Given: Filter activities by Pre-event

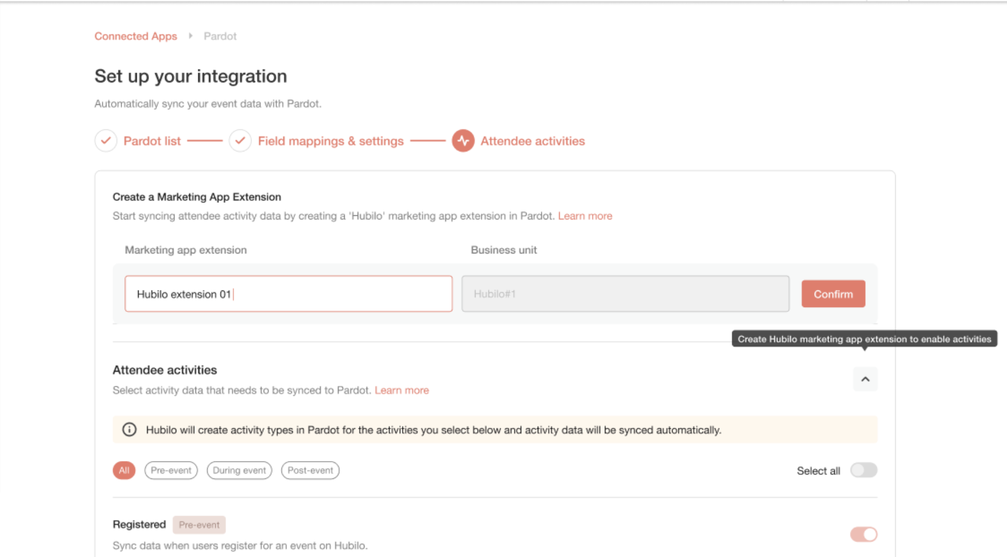Looking at the screenshot, I should [171, 470].
